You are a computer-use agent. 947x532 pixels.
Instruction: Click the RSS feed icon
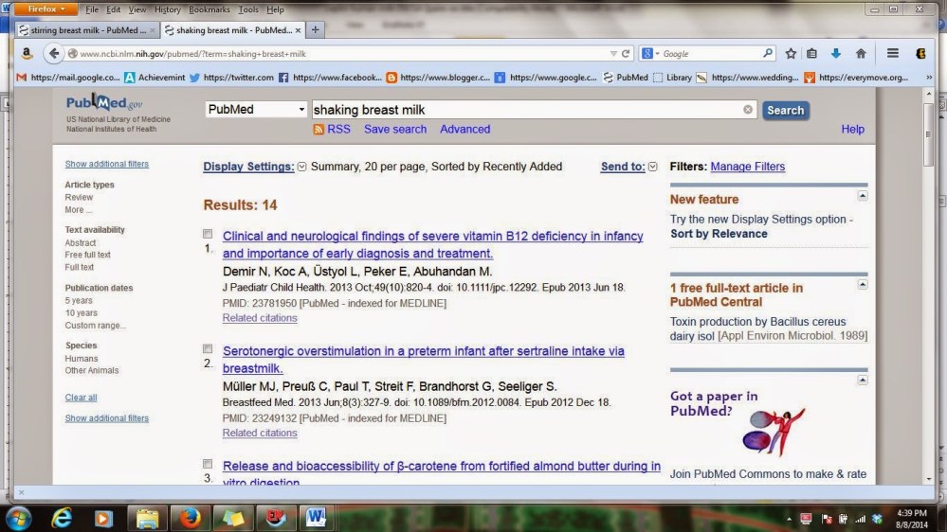tap(319, 130)
